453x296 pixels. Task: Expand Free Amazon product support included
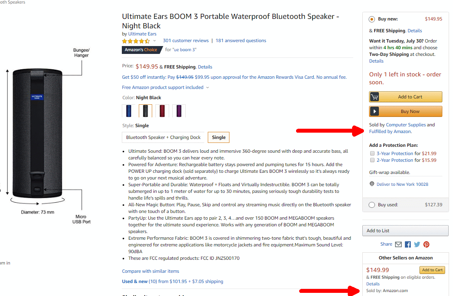pos(166,87)
